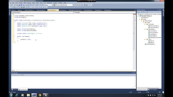Switch to the Solution Explorer bottom tab
The width and height of the screenshot is (173, 97).
pyautogui.click(x=142, y=90)
